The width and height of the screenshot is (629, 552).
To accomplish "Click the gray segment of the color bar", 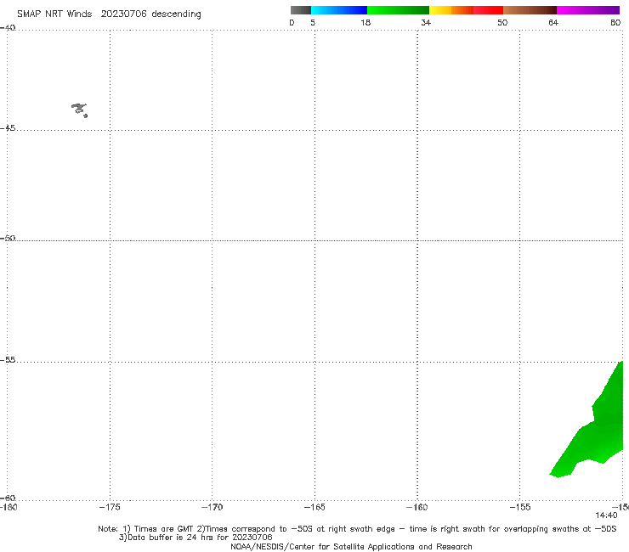I will [301, 10].
